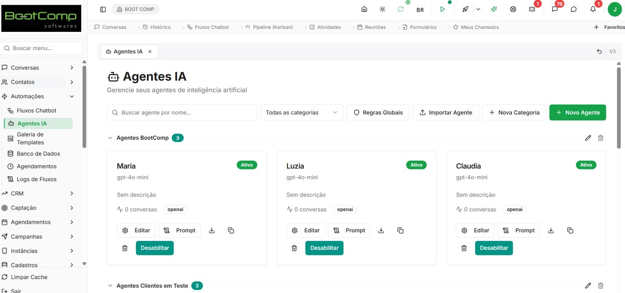Toggle light theme sun icon
This screenshot has height=293, width=625.
pos(383,9)
